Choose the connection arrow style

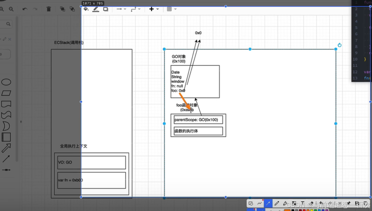[119, 9]
